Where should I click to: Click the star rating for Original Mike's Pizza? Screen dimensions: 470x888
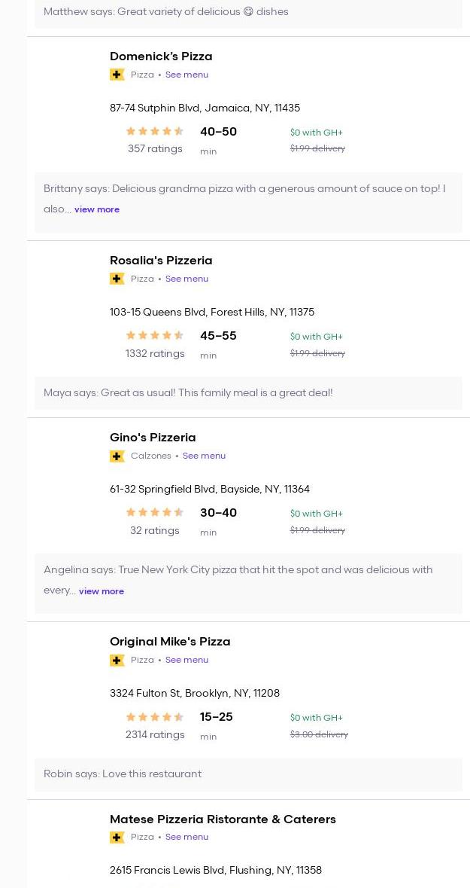pos(155,717)
